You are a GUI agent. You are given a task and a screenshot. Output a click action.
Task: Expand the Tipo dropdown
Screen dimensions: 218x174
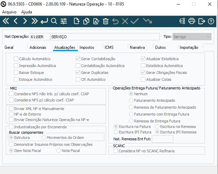(x=192, y=37)
